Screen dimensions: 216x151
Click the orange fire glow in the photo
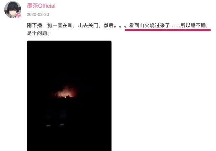pyautogui.click(x=65, y=92)
